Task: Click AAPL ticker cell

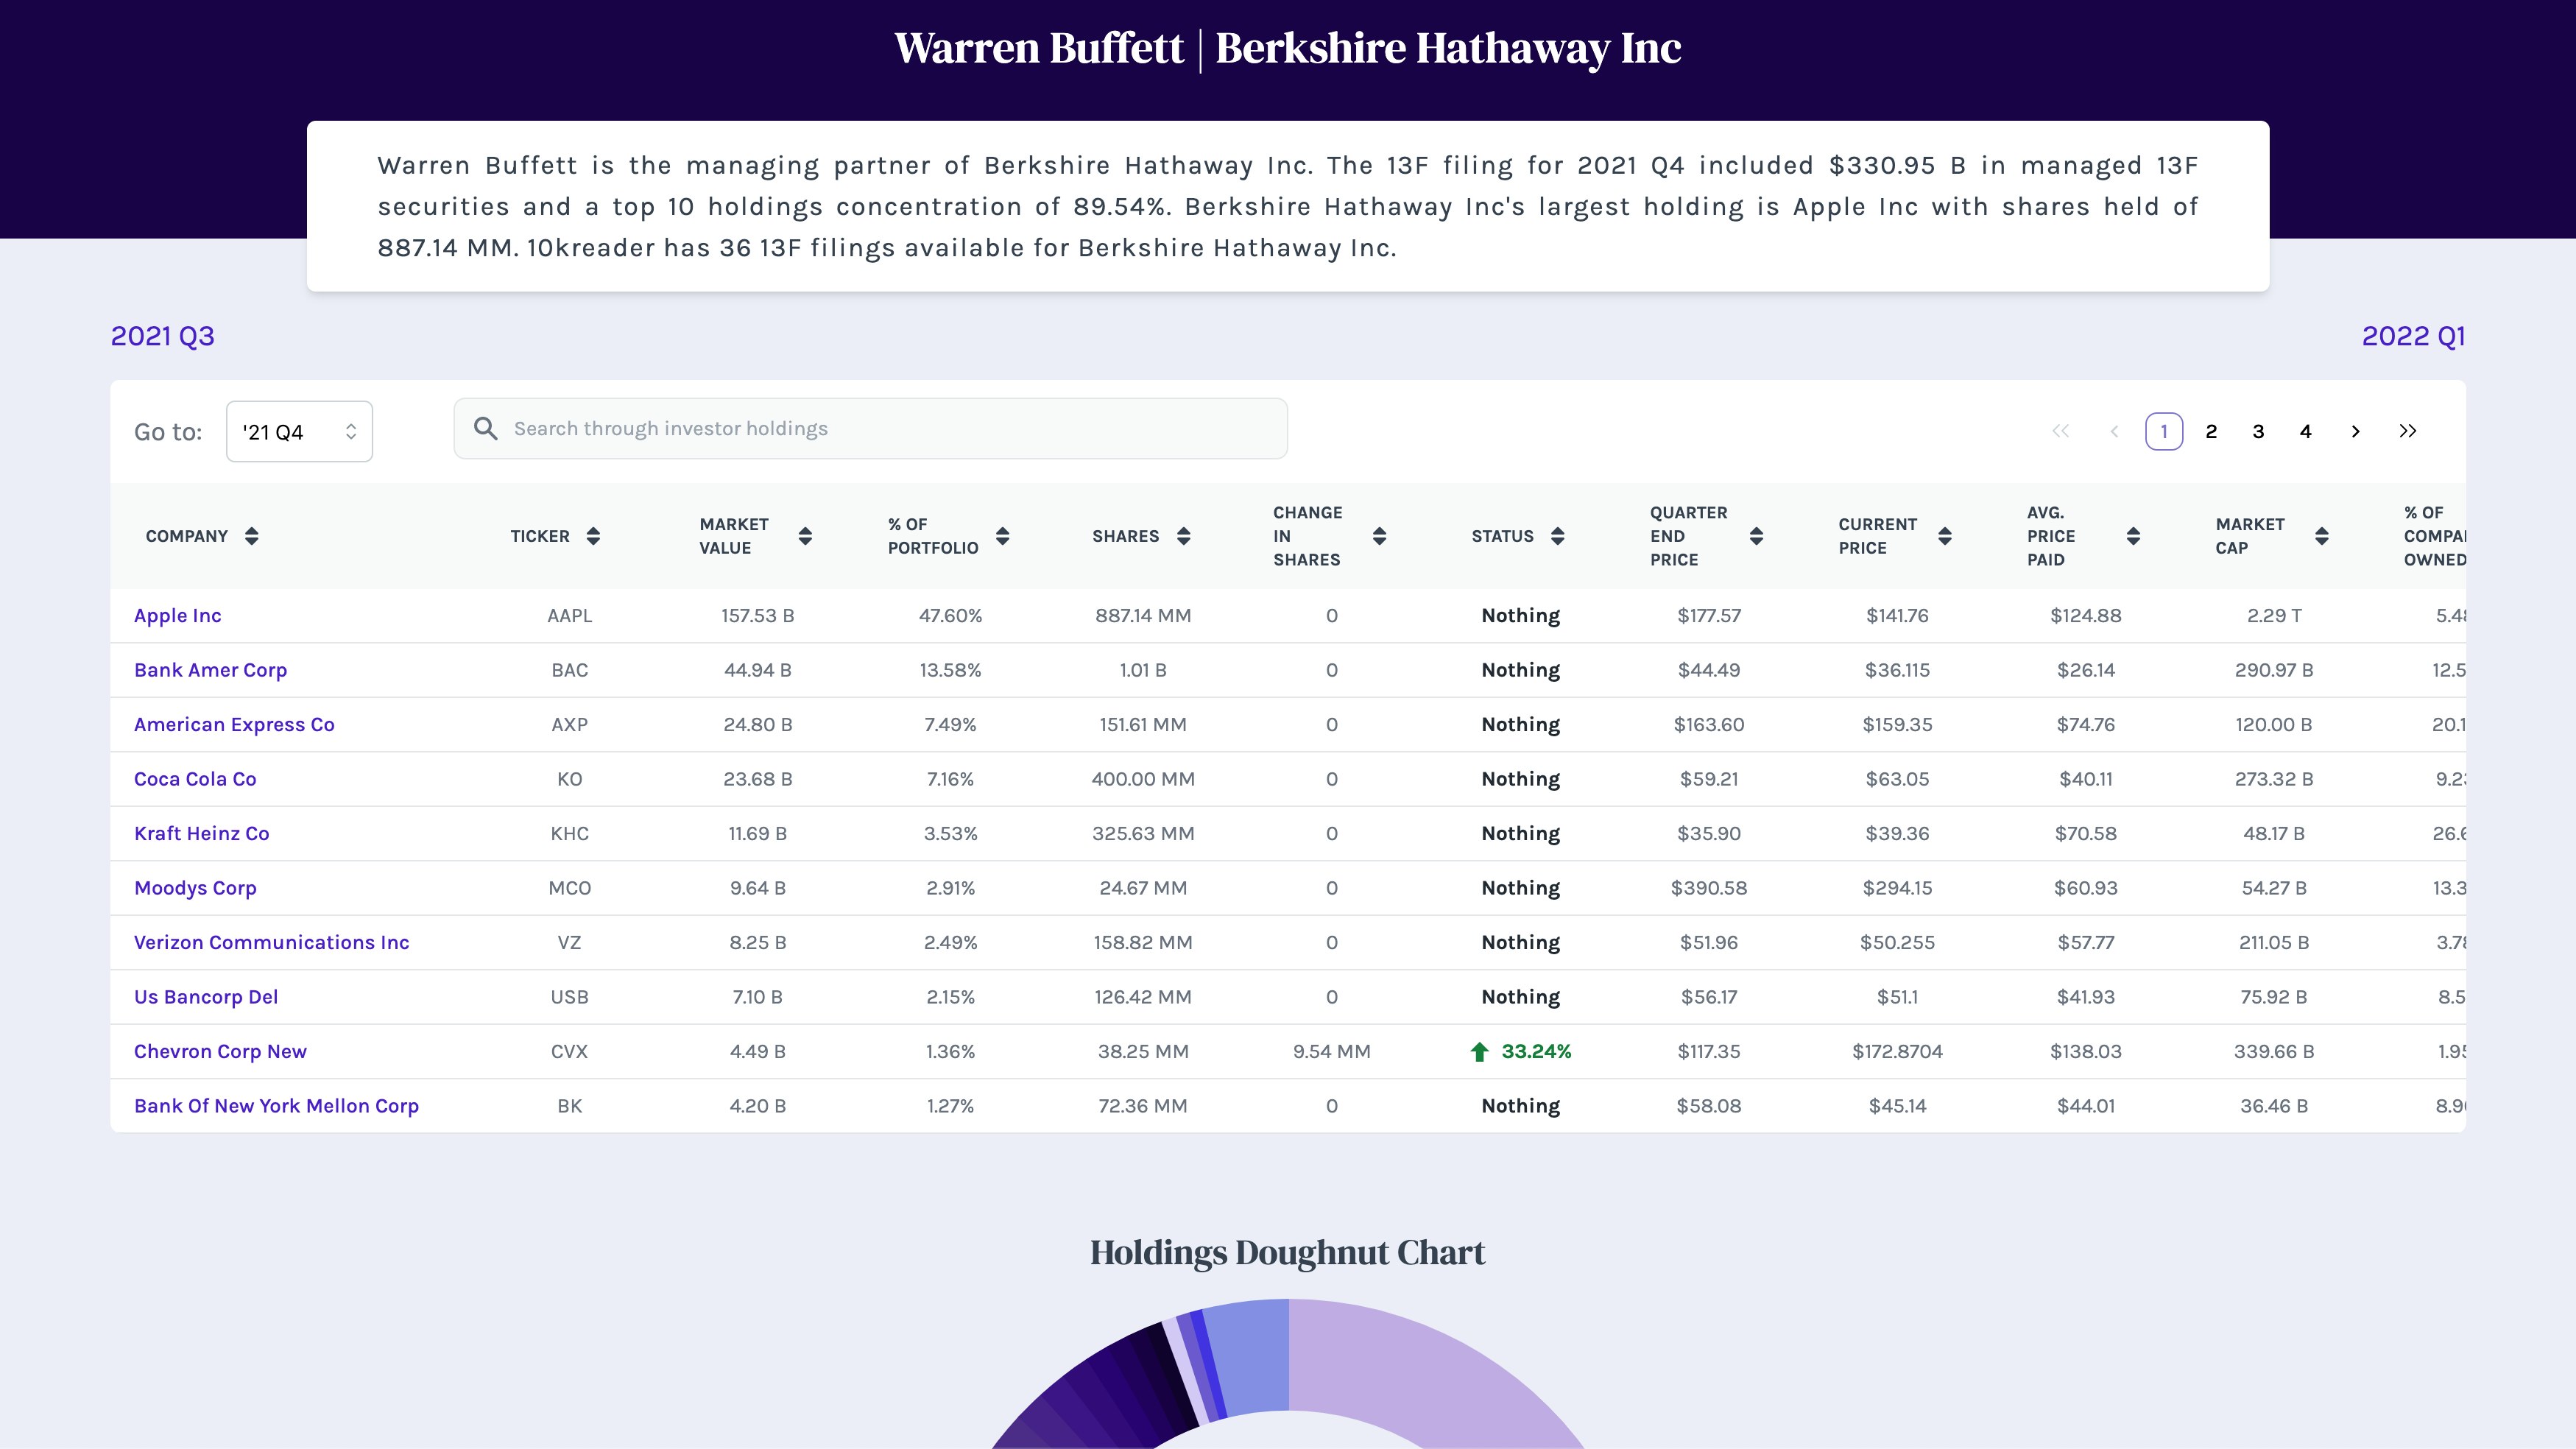Action: (x=569, y=616)
